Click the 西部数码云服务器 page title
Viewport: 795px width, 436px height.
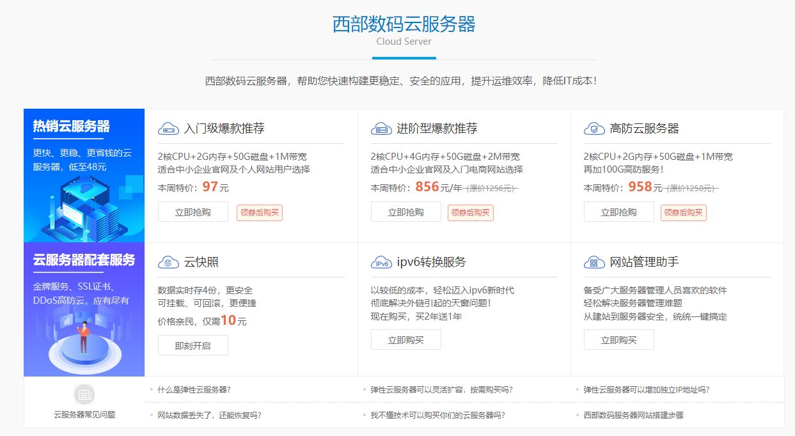tap(404, 24)
